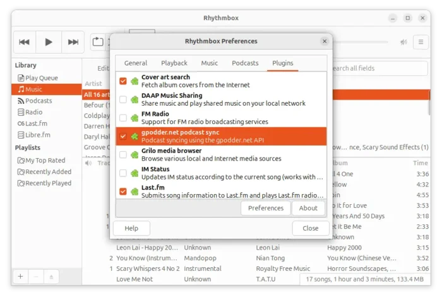
Task: Click Mandopop genre cell
Action: pos(200,258)
